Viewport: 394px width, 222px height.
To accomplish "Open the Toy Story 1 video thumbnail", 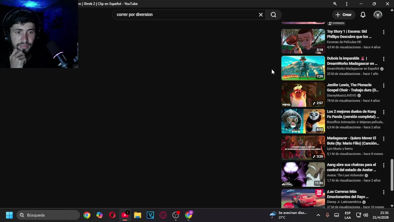I will click(x=303, y=41).
